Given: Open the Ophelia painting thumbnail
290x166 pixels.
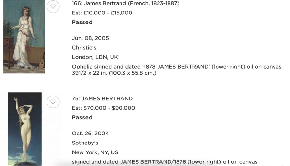Looking at the screenshot, I should [24, 37].
